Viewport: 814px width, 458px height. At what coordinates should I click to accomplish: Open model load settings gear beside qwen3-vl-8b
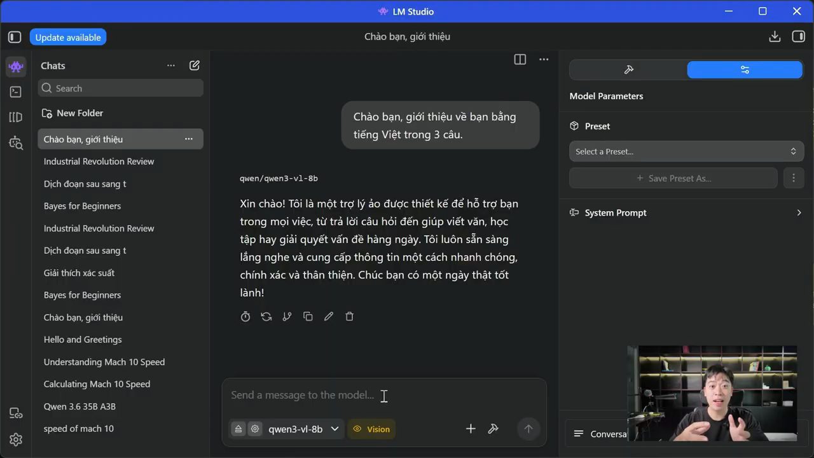(255, 429)
